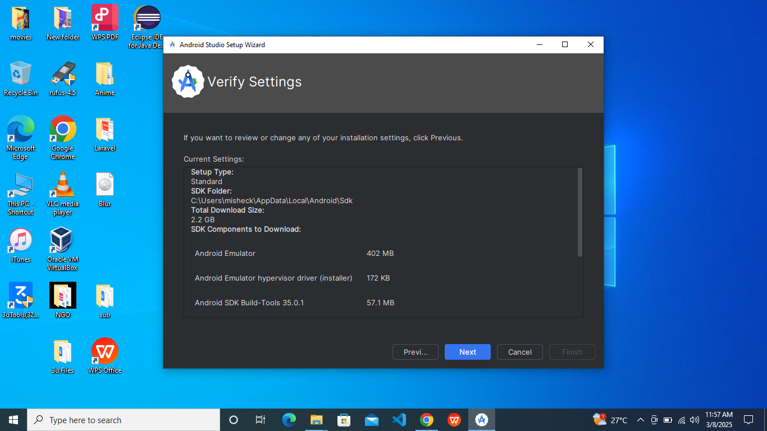Open the movies folder on desktop
This screenshot has width=767, height=431.
(x=21, y=23)
